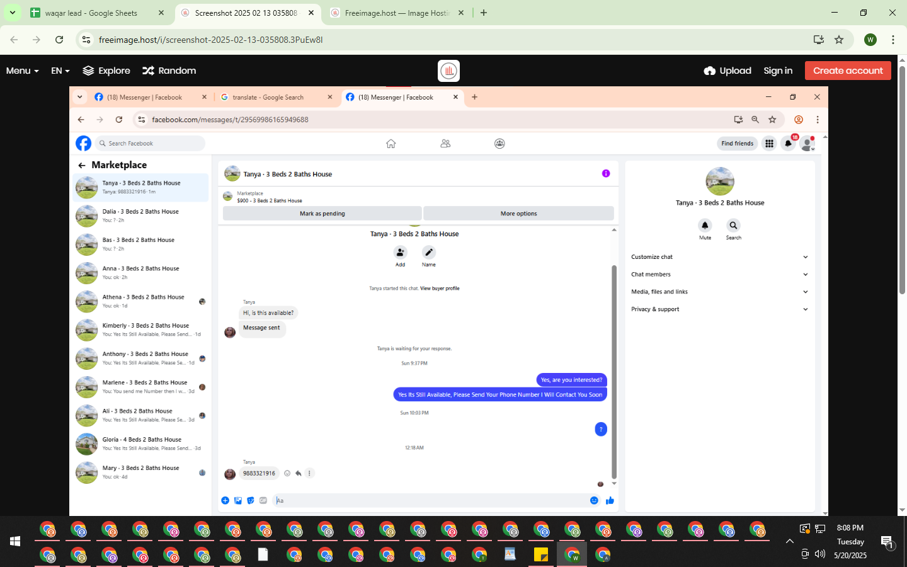907x567 pixels.
Task: Open more options dots beside 9883321916 message
Action: click(x=309, y=473)
